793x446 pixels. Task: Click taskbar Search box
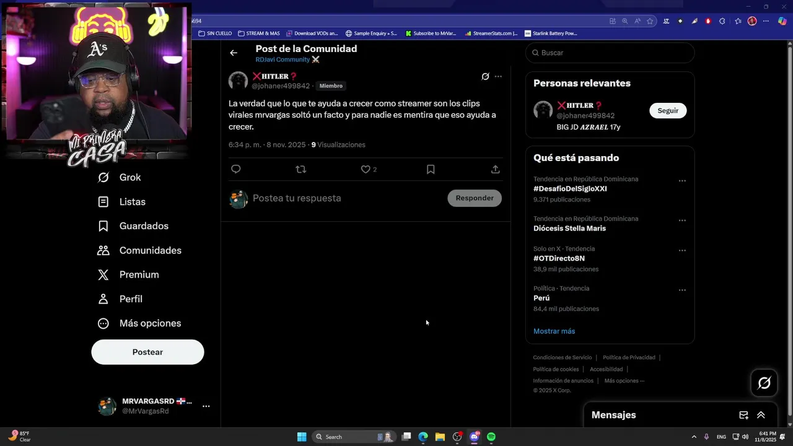click(355, 437)
